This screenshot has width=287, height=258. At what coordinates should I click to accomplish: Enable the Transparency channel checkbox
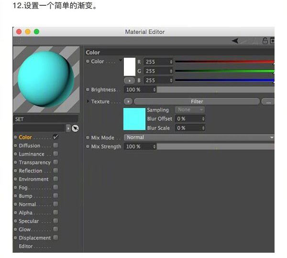click(x=55, y=162)
